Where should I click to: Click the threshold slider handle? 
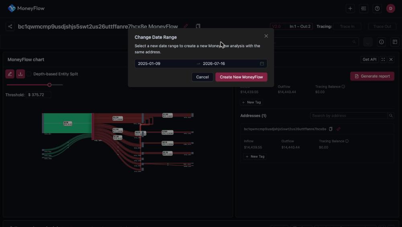click(x=49, y=85)
